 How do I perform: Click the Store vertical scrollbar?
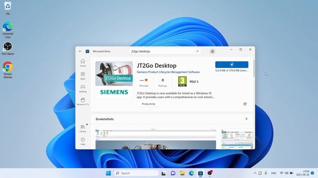(254, 68)
